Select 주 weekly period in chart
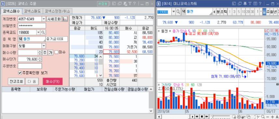The image size is (279, 119). (x=268, y=12)
